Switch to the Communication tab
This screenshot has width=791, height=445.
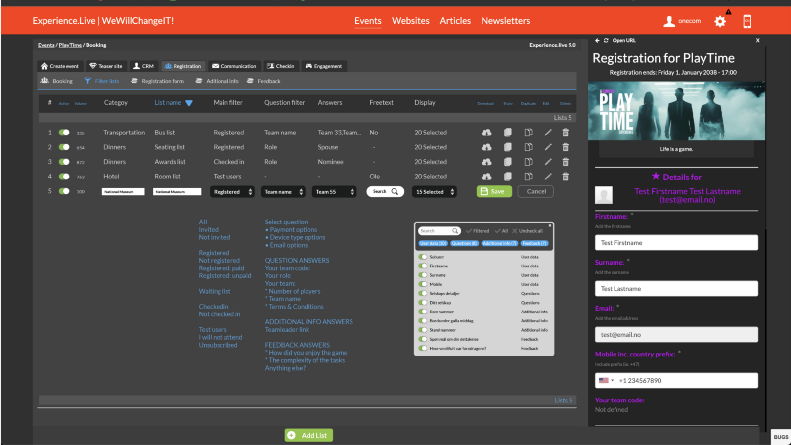(234, 66)
